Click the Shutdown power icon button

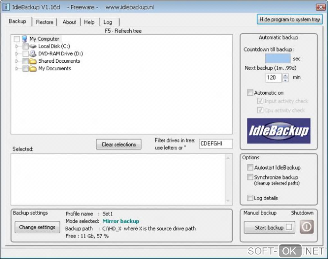(306, 227)
